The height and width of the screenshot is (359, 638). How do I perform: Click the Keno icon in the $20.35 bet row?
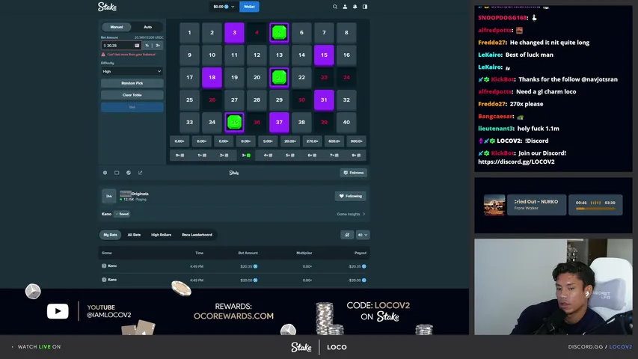[x=104, y=266]
